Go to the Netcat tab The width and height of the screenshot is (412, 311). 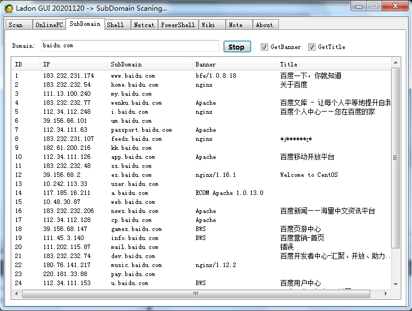tap(144, 25)
